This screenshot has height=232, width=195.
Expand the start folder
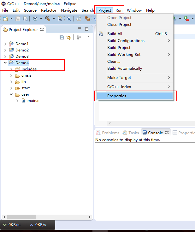(11, 88)
